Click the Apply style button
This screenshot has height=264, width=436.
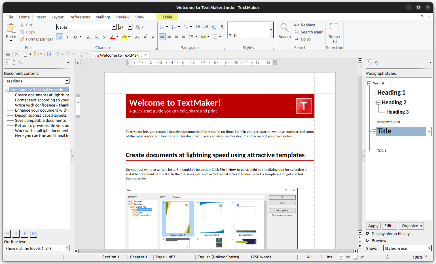373,226
